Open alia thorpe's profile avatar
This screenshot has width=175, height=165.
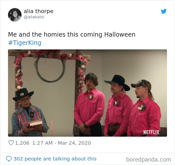(15, 15)
